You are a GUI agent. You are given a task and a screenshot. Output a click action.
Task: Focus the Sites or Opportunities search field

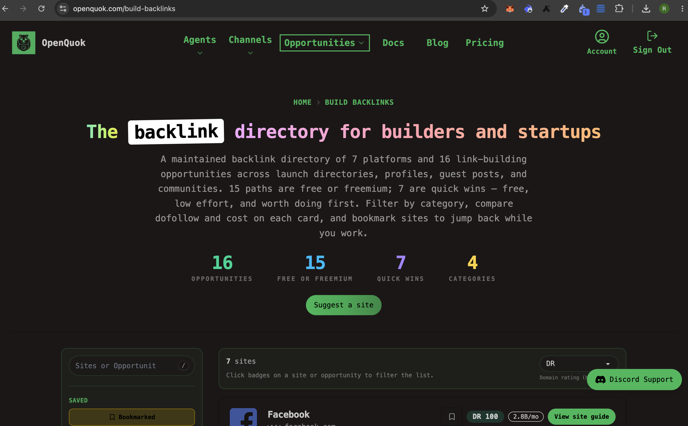point(132,365)
